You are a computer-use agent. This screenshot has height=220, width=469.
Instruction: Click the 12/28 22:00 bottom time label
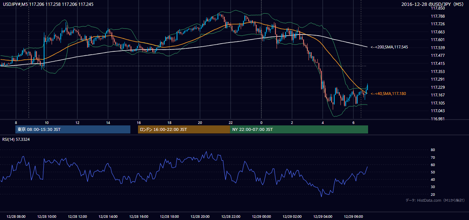[231, 217]
